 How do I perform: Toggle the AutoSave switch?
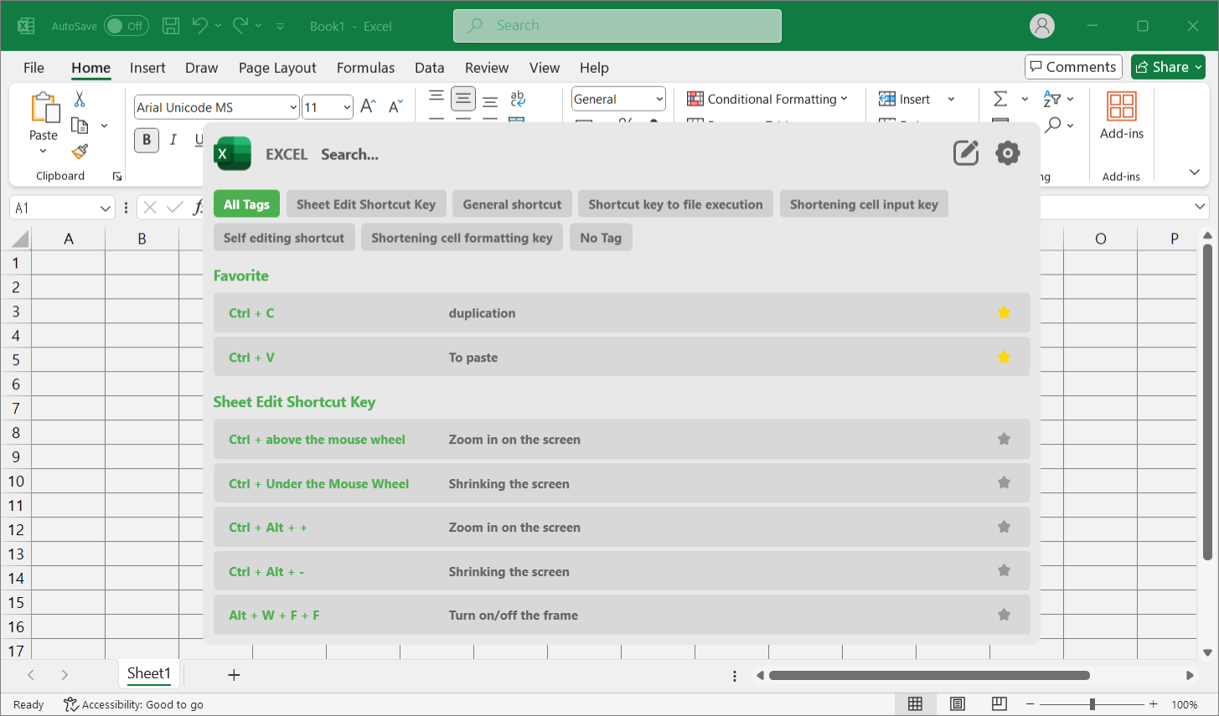(127, 26)
